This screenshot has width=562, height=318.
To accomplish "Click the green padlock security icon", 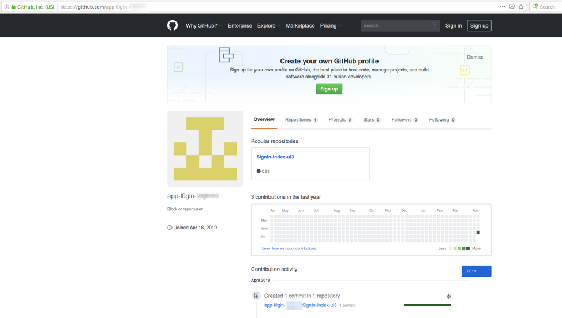I will pyautogui.click(x=13, y=7).
